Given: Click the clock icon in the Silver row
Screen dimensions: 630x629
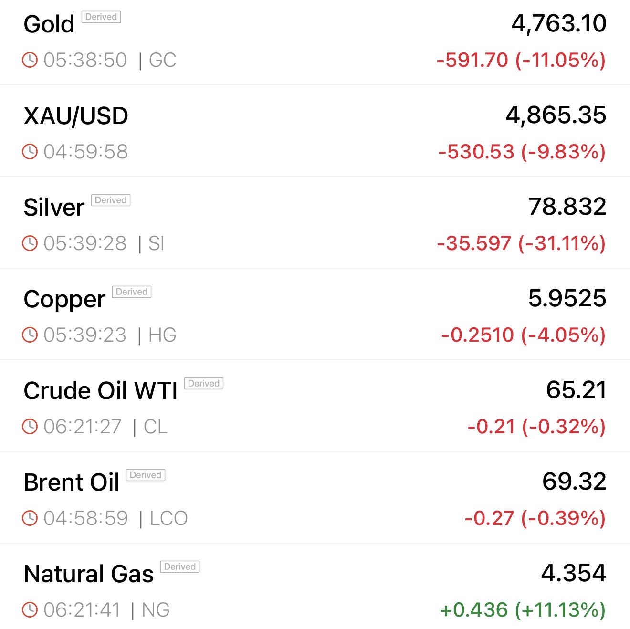Looking at the screenshot, I should (30, 243).
